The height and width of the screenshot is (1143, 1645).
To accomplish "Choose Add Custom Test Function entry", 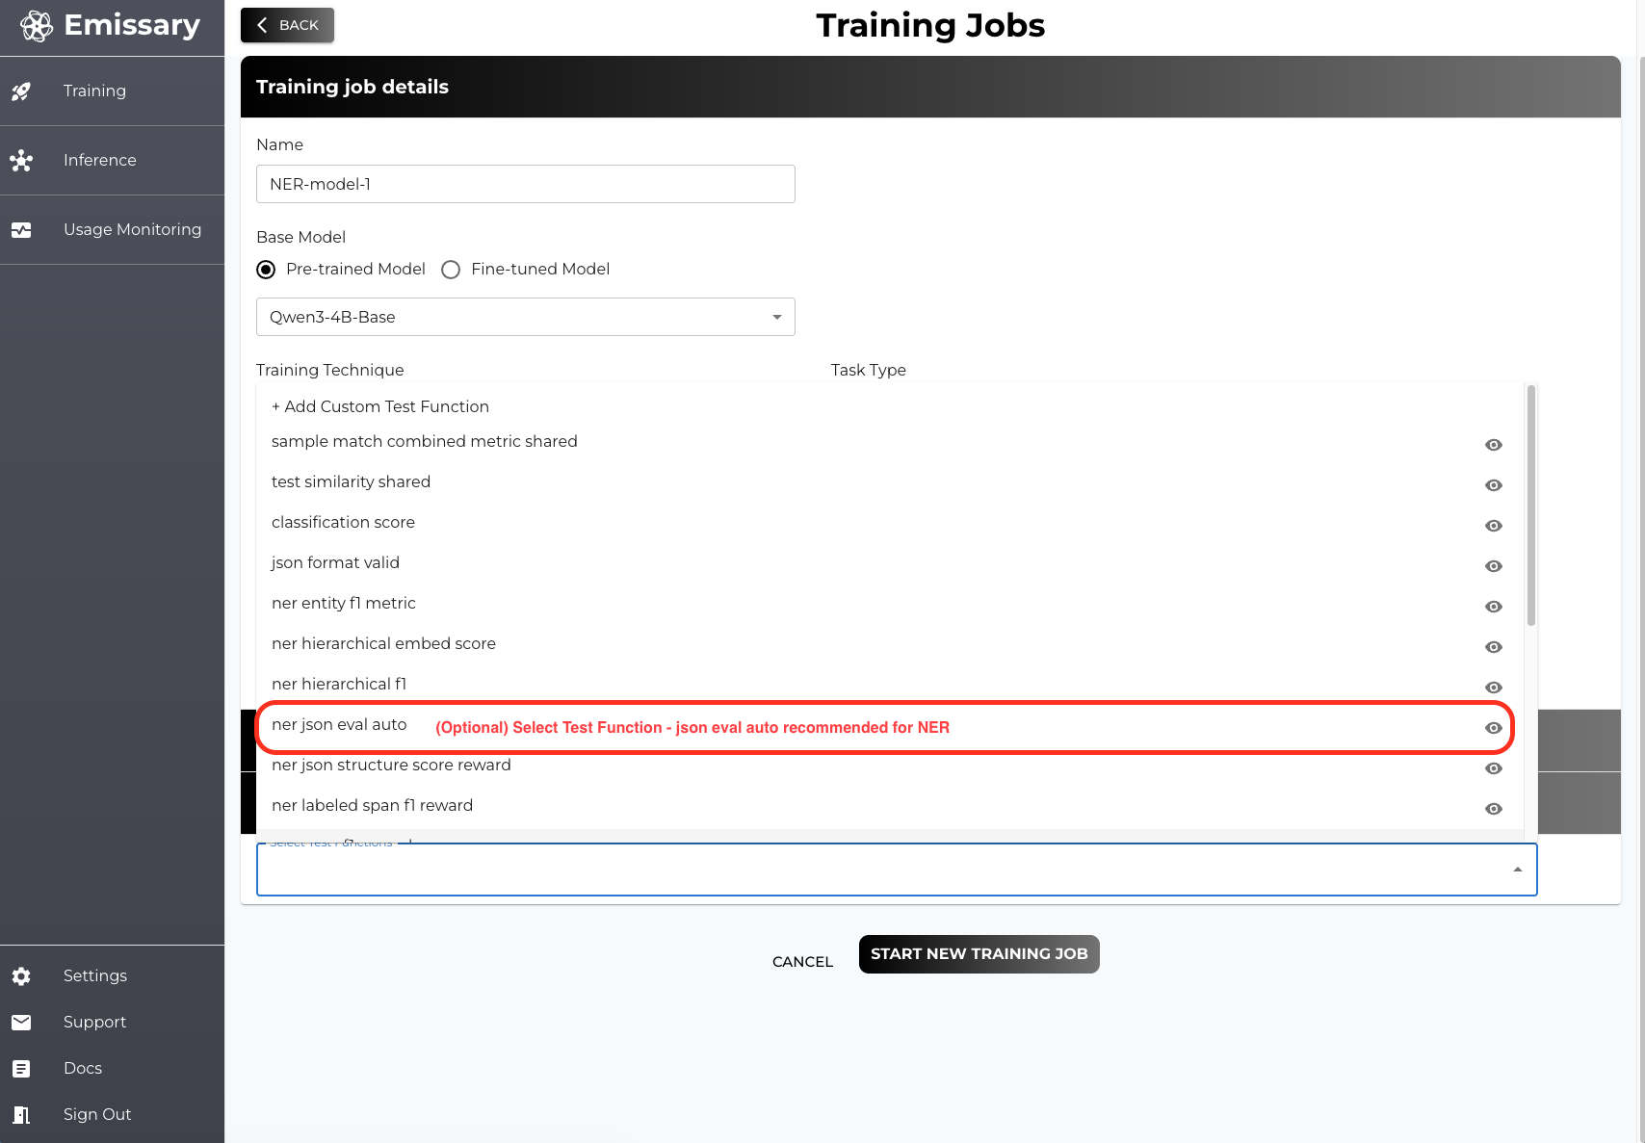I will coord(380,407).
